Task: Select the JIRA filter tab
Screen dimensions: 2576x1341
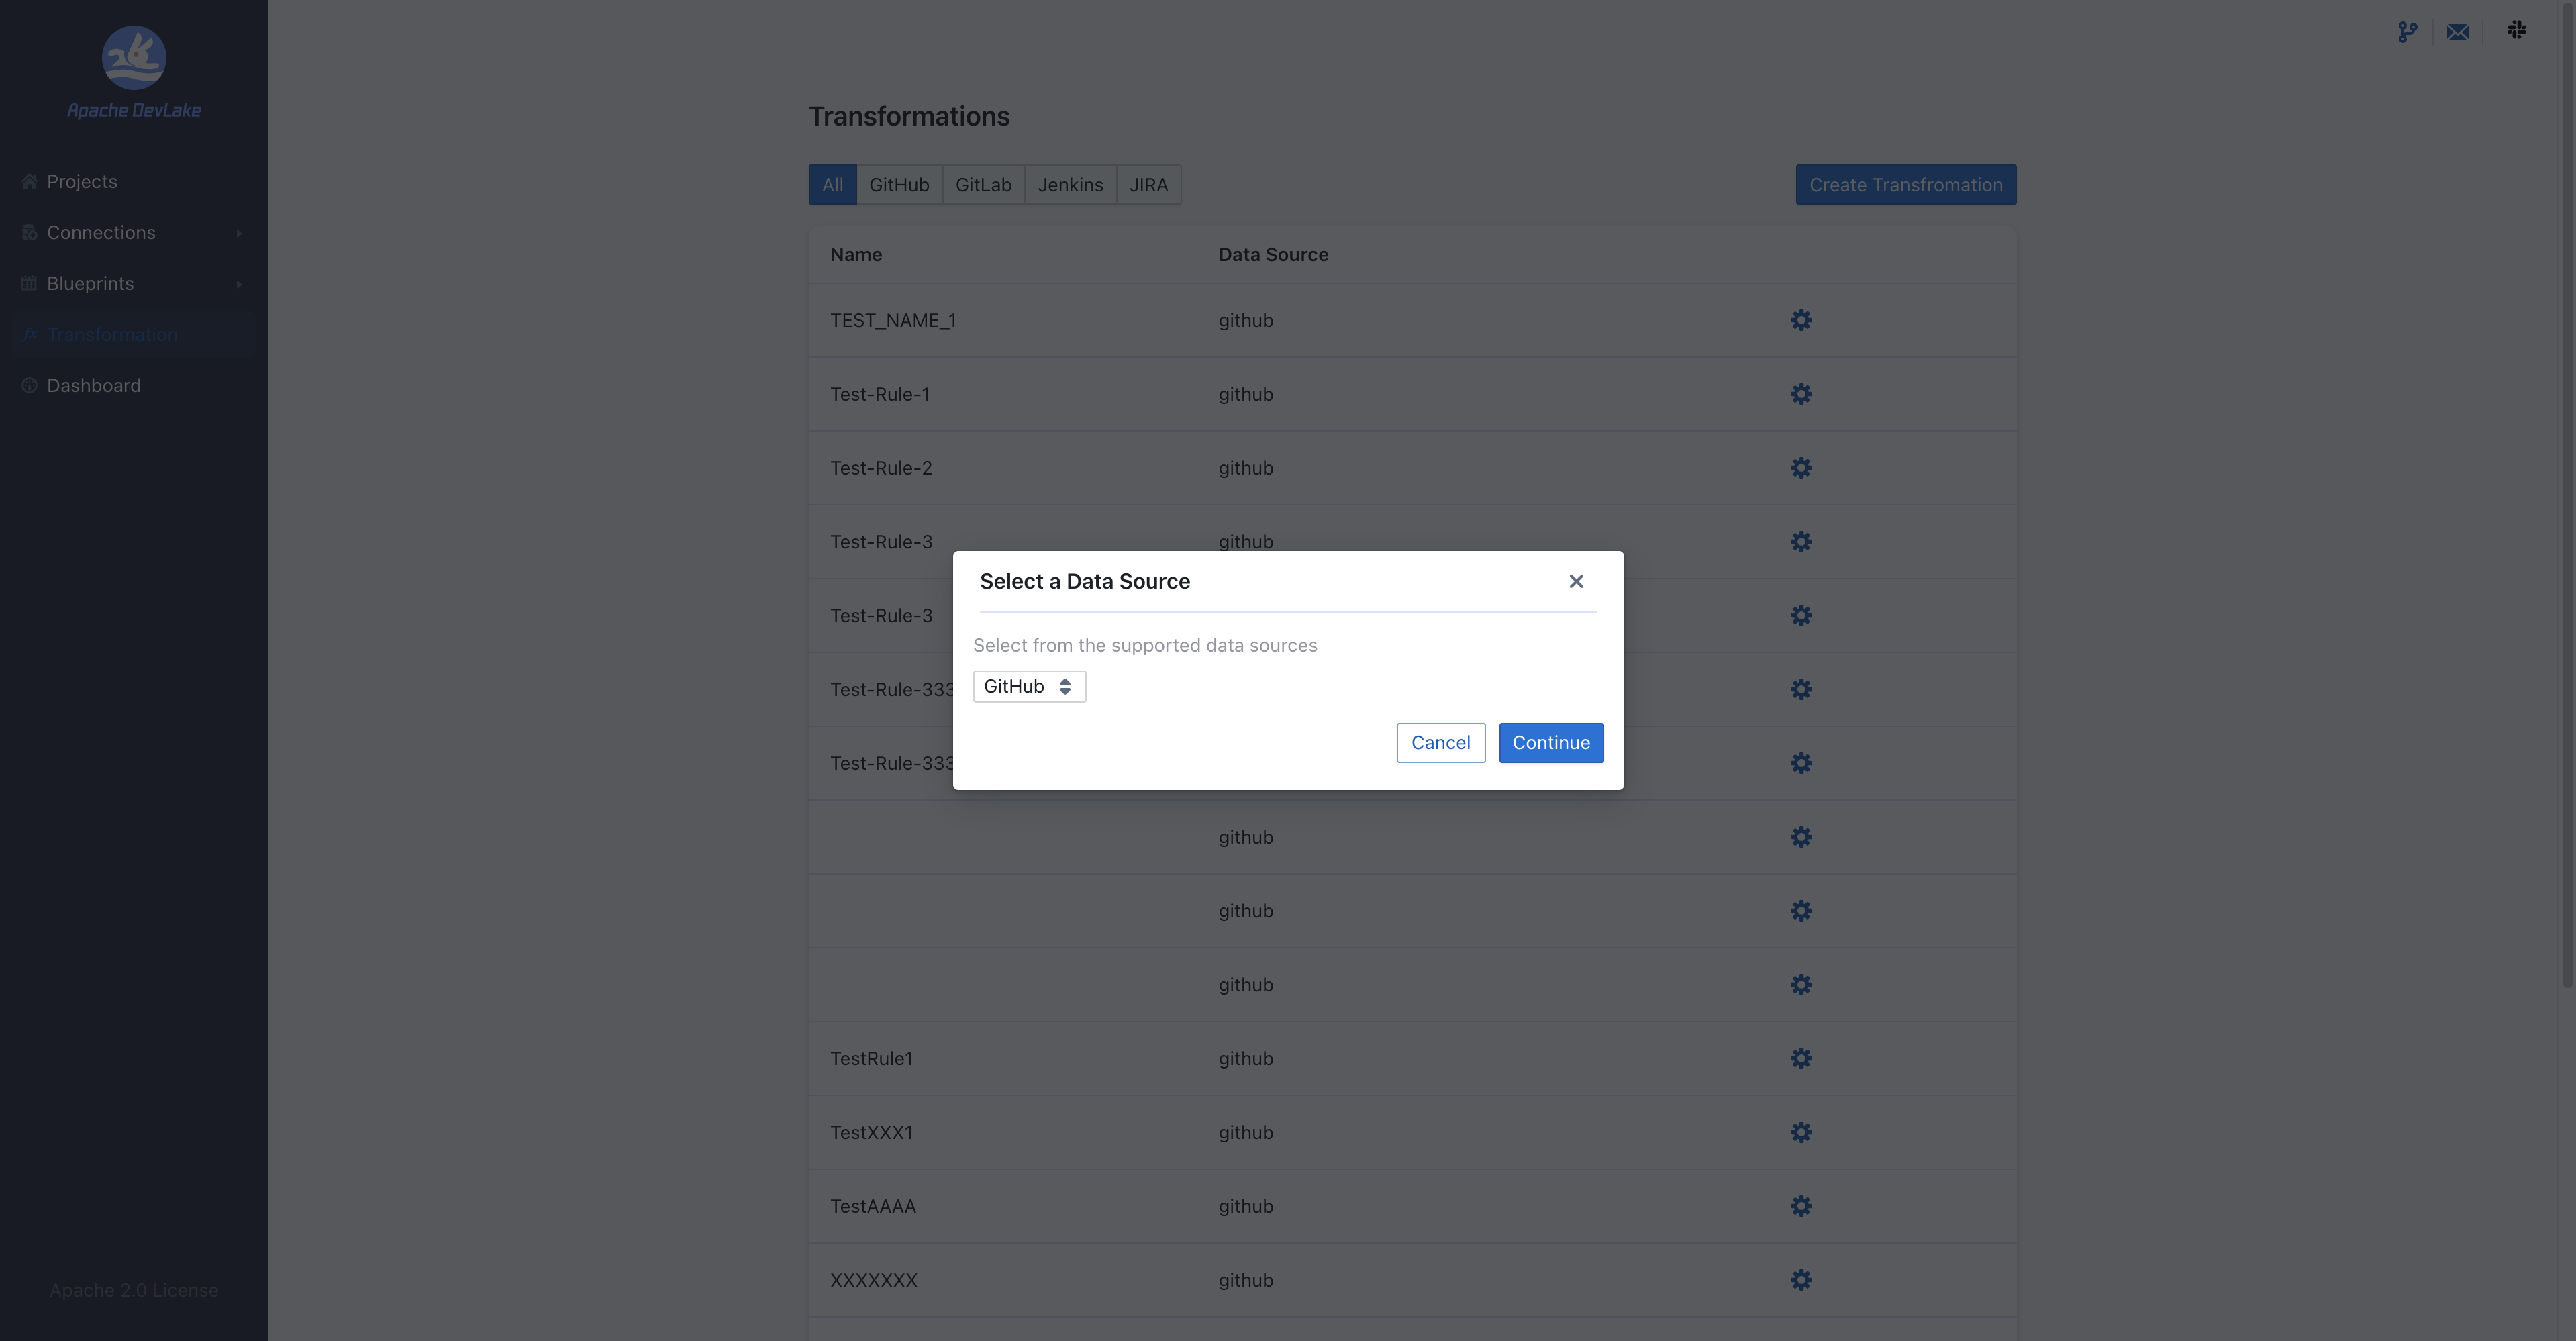Action: (1148, 185)
